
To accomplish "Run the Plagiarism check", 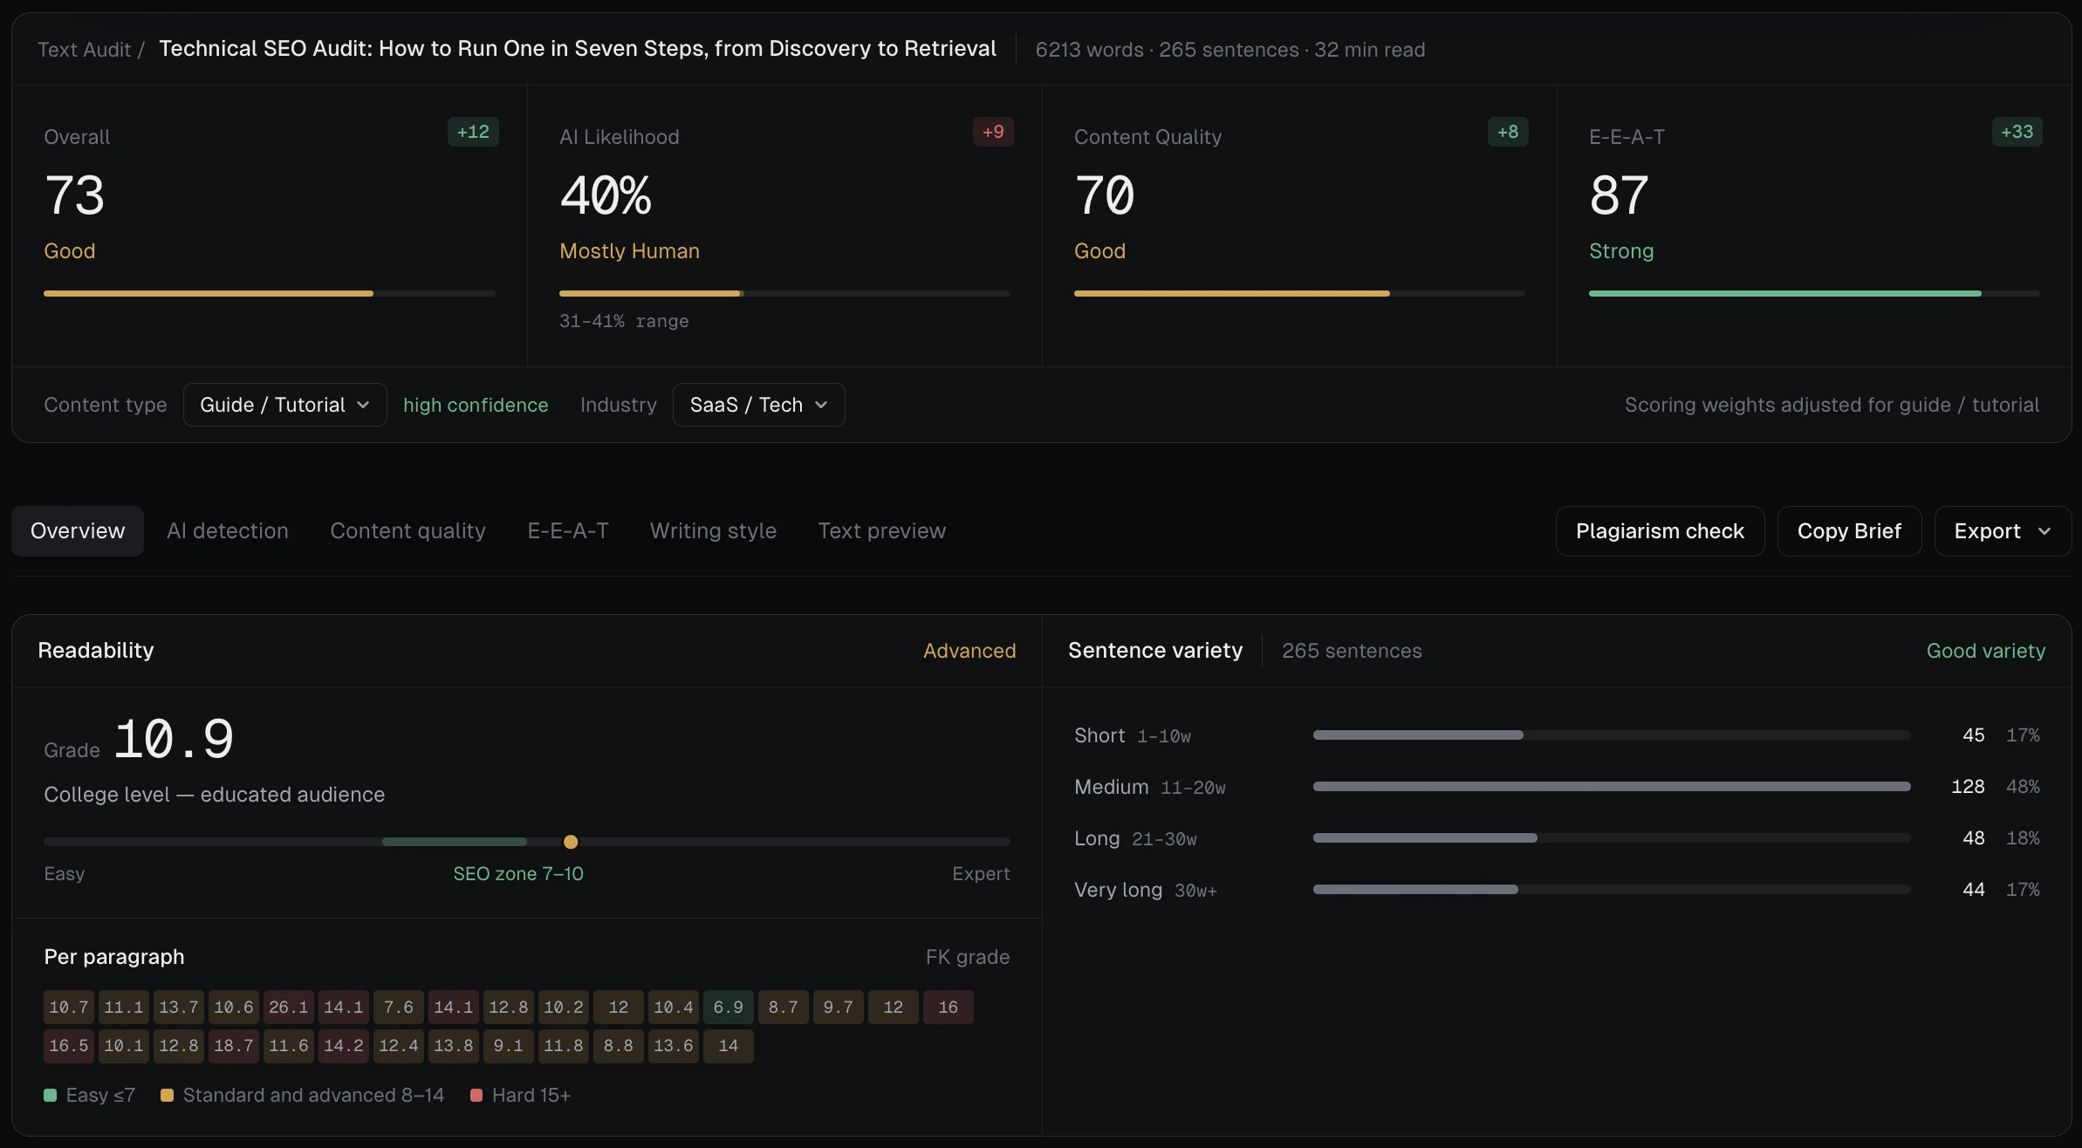I will click(1660, 531).
